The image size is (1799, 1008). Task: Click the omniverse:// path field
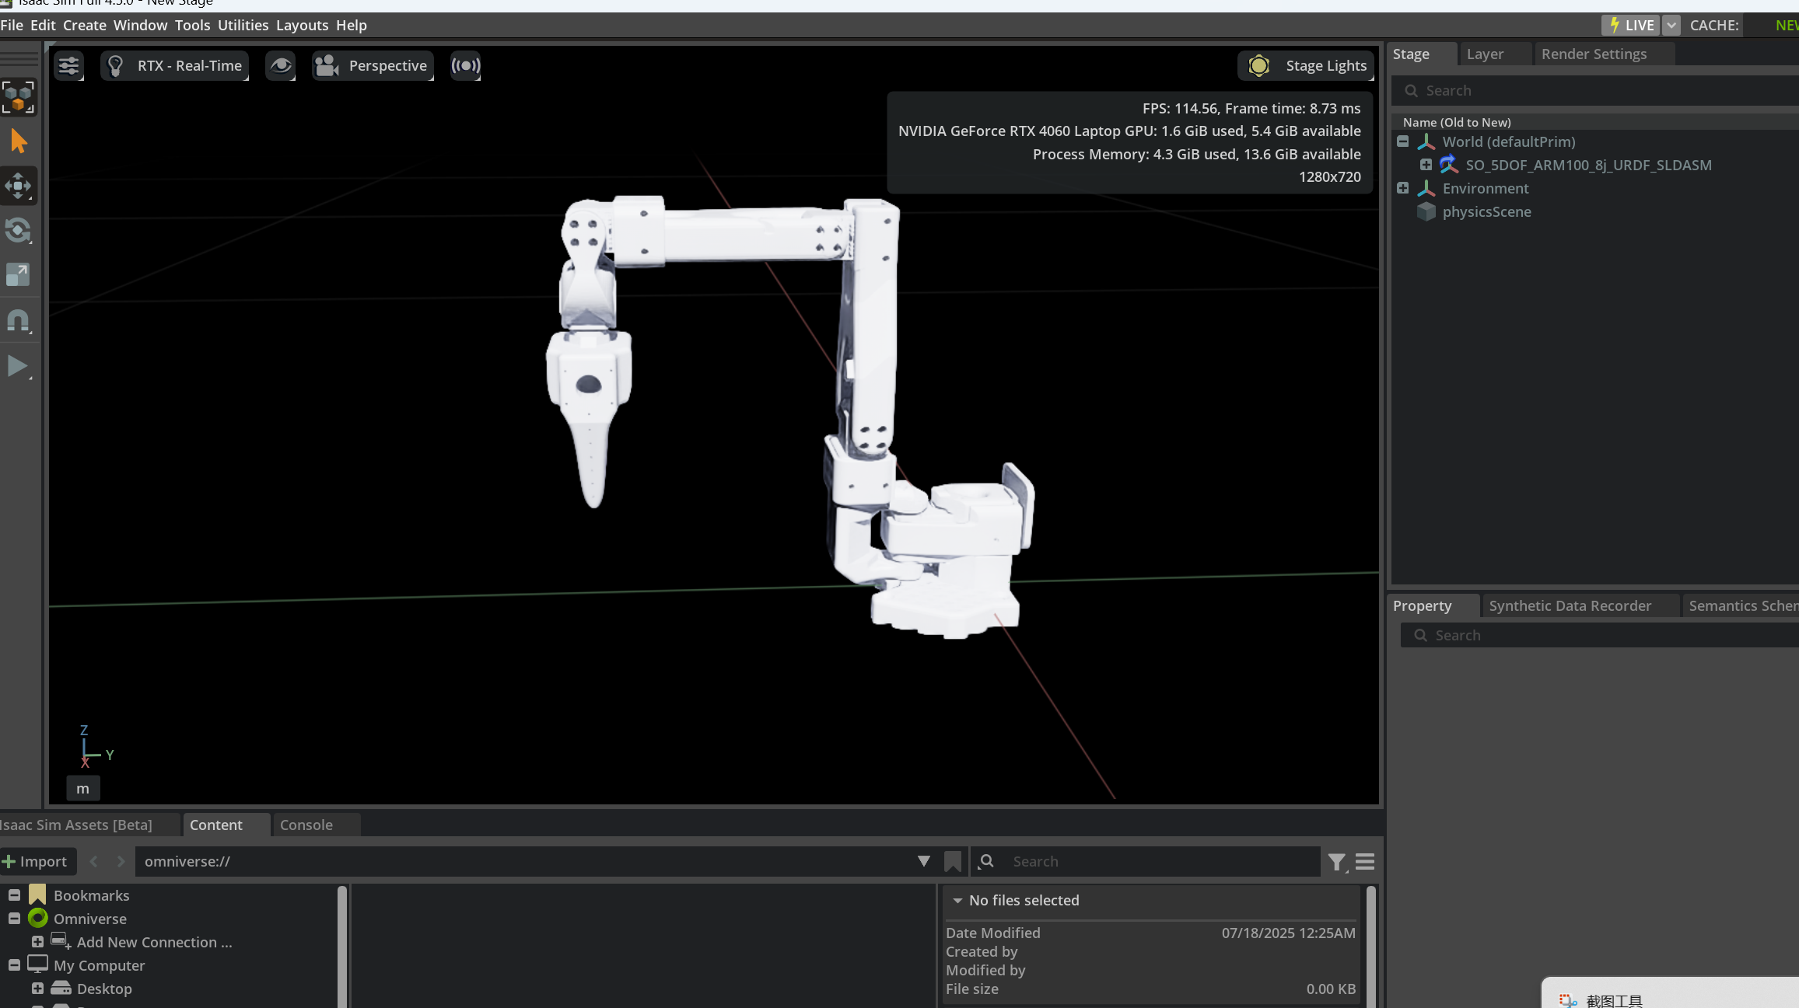(x=521, y=862)
